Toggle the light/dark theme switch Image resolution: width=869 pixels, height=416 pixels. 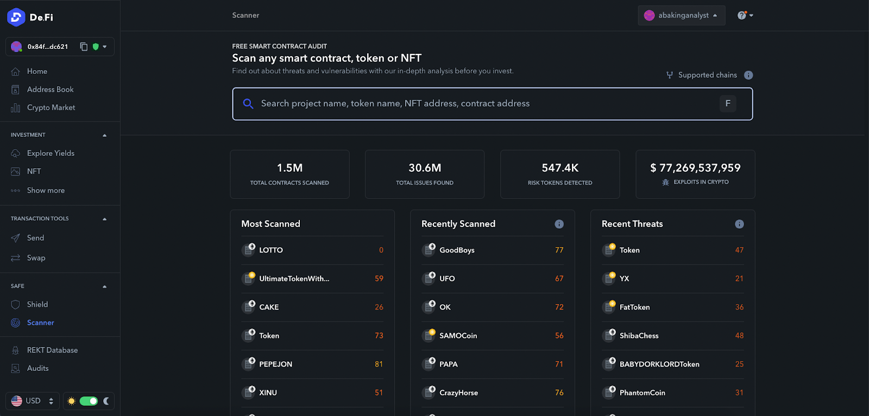tap(89, 401)
